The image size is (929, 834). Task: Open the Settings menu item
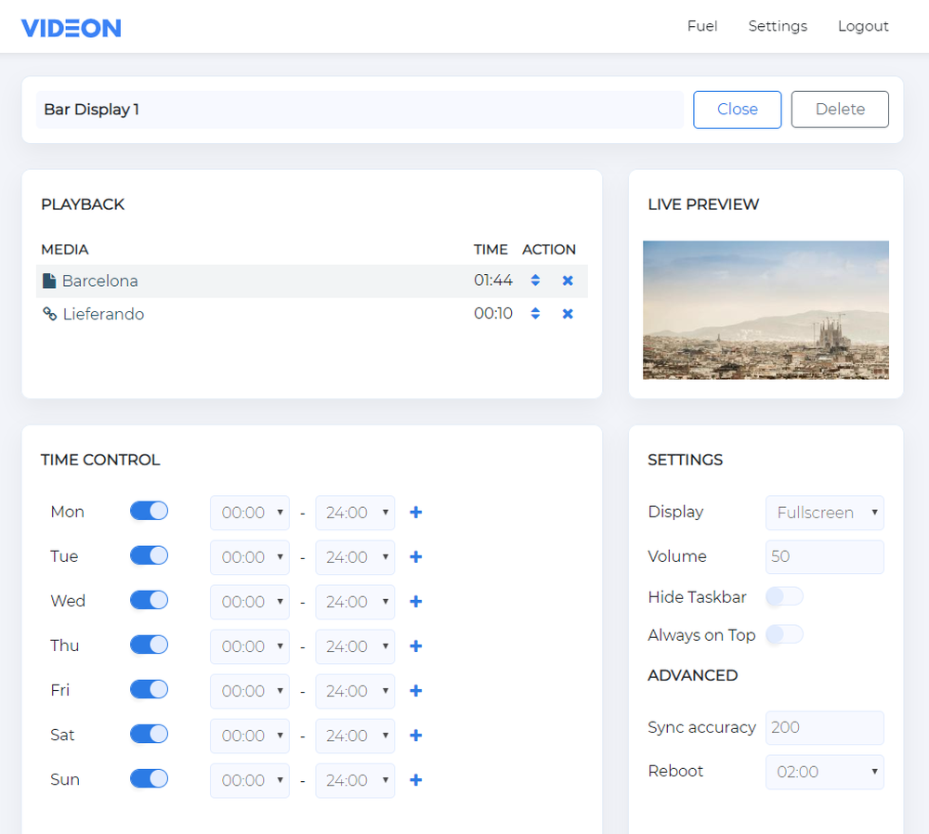coord(778,26)
